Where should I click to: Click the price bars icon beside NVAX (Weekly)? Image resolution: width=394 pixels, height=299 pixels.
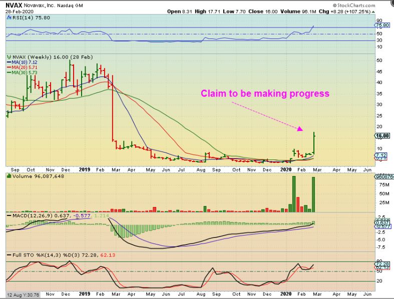9,57
